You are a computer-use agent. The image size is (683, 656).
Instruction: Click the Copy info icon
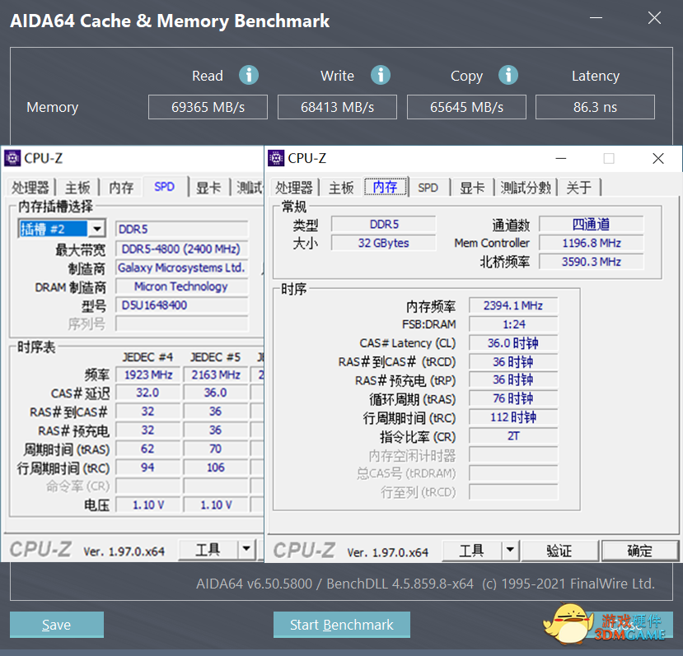tap(508, 75)
